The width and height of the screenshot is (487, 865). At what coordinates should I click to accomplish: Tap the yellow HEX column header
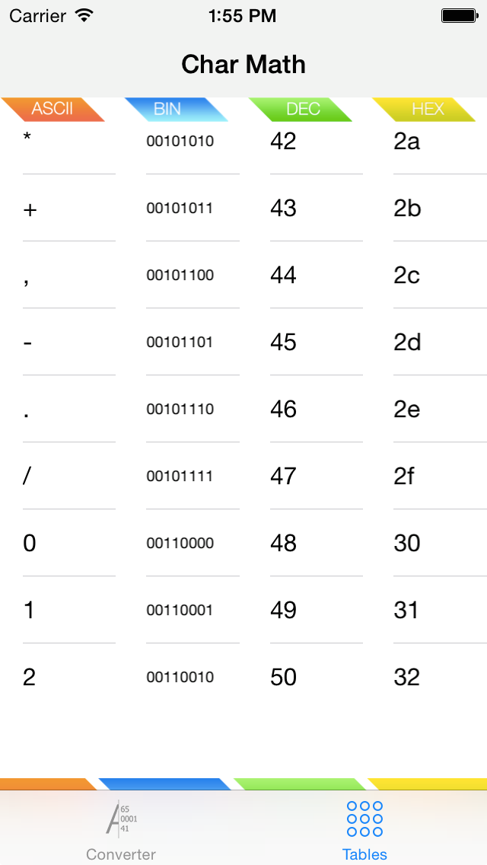[424, 109]
